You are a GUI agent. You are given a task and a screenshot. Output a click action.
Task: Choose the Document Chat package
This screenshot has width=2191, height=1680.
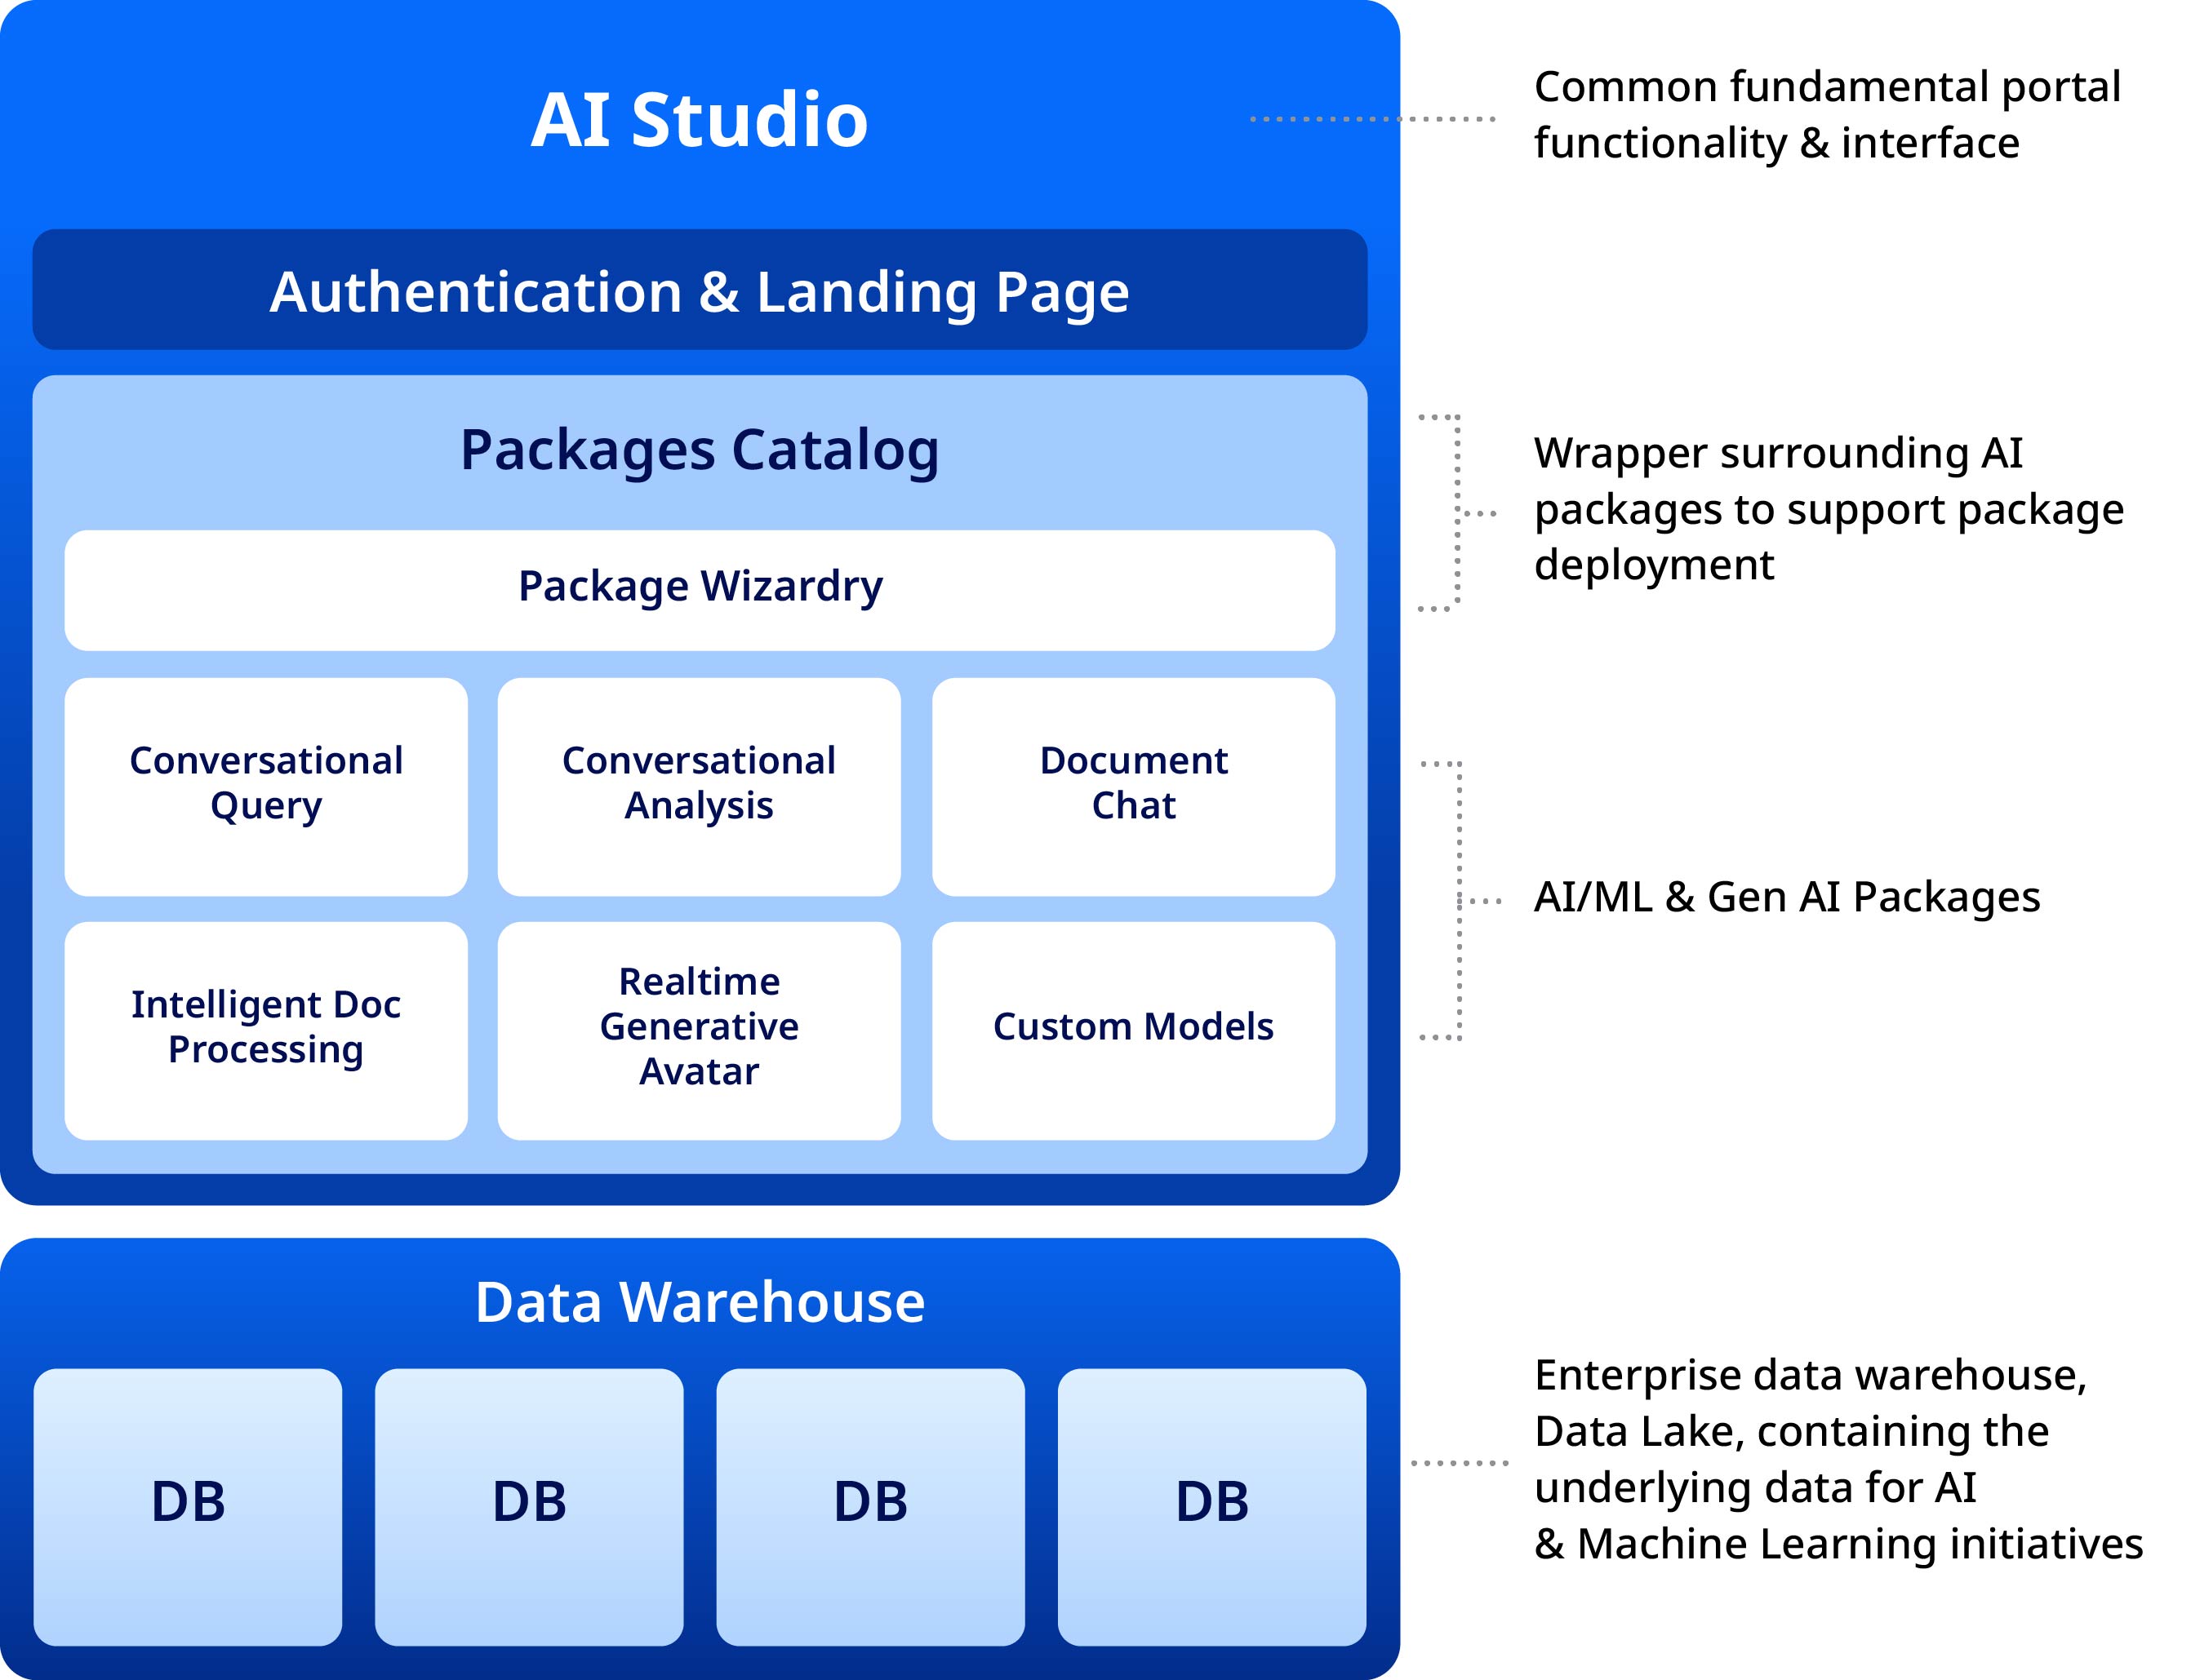tap(1132, 786)
